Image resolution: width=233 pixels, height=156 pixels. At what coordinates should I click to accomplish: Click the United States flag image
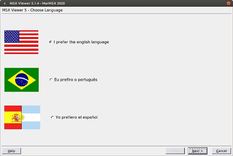click(x=21, y=42)
